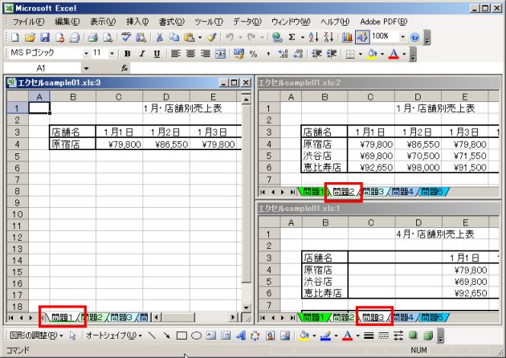Toggle Align Left
The width and height of the screenshot is (506, 358).
pos(176,54)
